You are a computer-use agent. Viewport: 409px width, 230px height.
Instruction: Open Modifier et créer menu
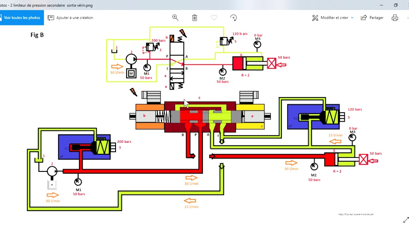coord(333,18)
